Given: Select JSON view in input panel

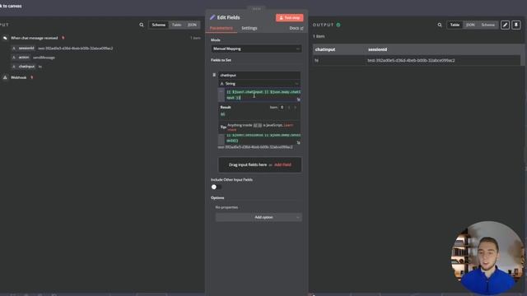Looking at the screenshot, I should pyautogui.click(x=192, y=25).
